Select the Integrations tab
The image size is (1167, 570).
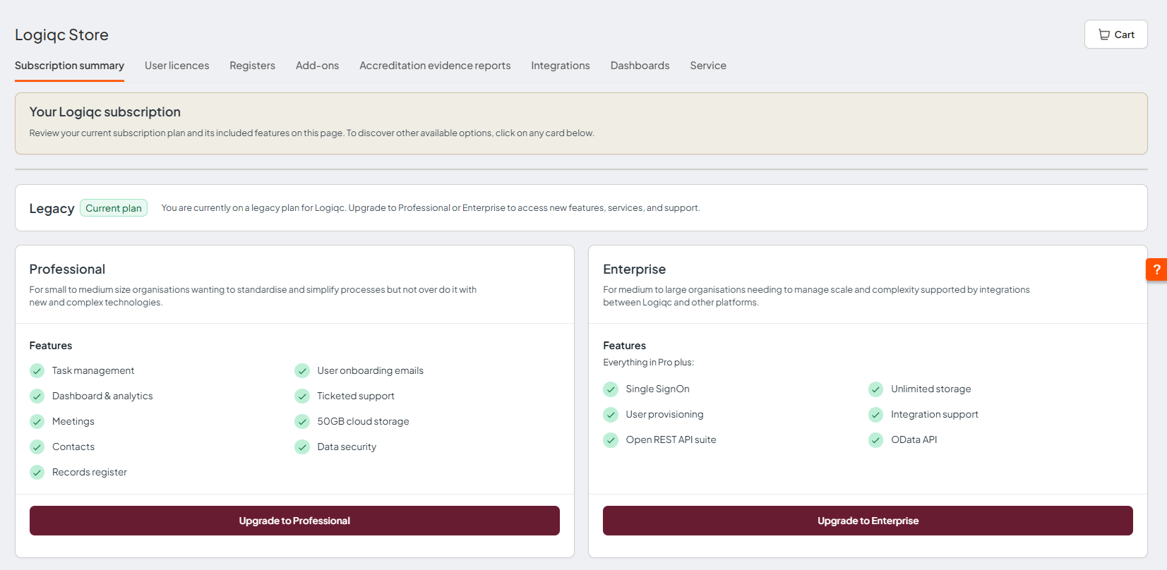[x=560, y=66]
